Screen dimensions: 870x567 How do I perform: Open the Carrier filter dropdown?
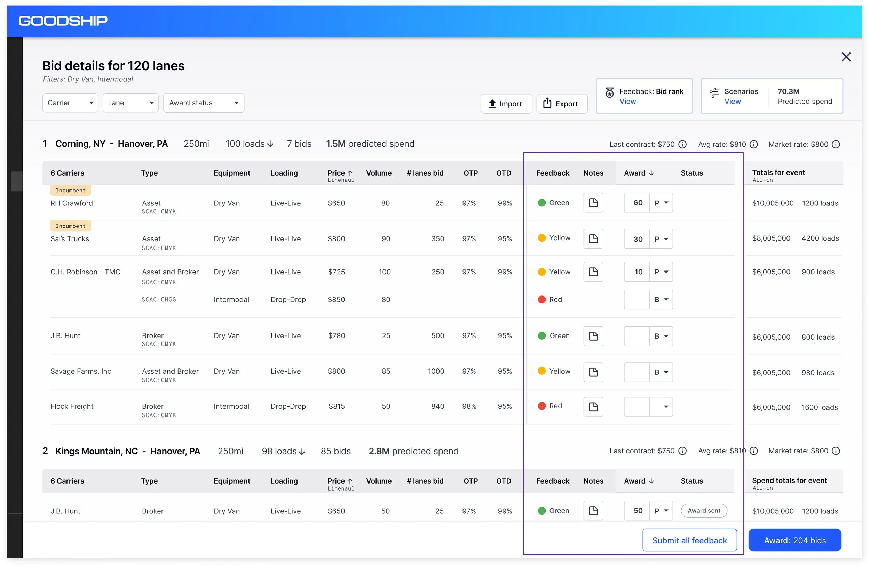70,103
